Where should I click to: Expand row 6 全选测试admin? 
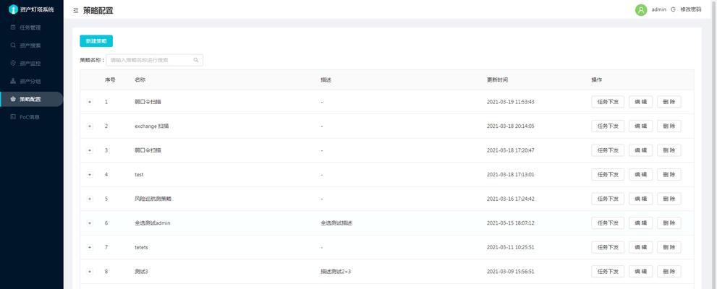pos(90,223)
